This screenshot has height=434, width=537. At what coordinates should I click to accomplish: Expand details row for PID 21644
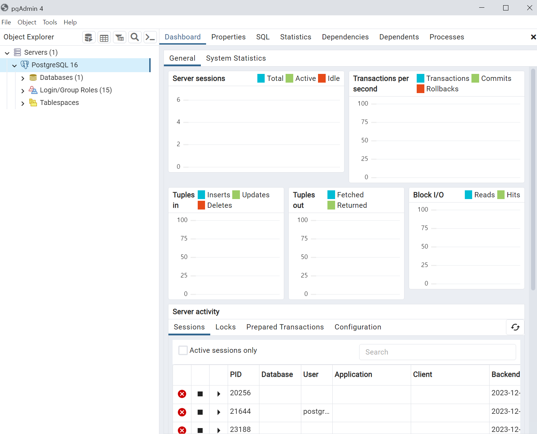[x=219, y=412]
